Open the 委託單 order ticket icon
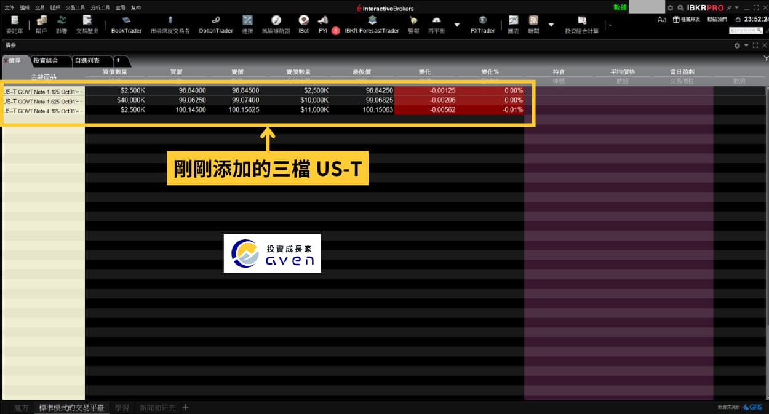Image resolution: width=769 pixels, height=414 pixels. (x=15, y=24)
